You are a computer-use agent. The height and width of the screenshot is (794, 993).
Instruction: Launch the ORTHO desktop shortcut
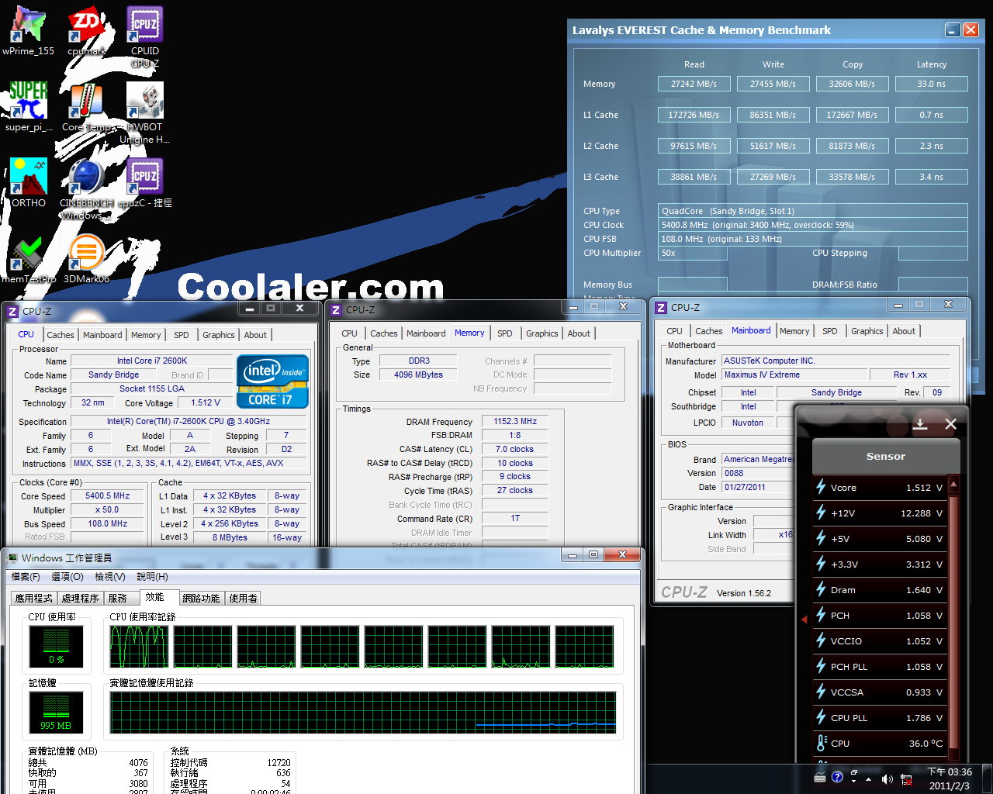coord(29,183)
